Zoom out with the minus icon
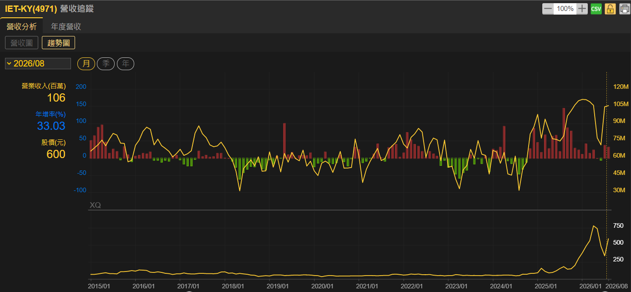The height and width of the screenshot is (292, 631). click(x=548, y=9)
